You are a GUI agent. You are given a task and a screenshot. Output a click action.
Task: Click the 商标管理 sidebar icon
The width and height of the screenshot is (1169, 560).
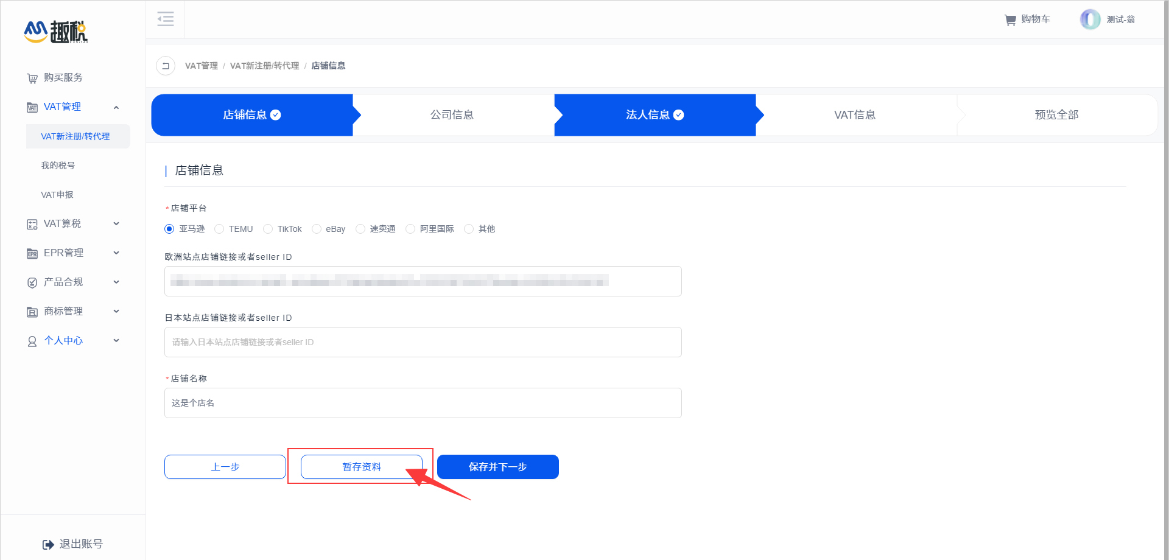click(x=32, y=311)
